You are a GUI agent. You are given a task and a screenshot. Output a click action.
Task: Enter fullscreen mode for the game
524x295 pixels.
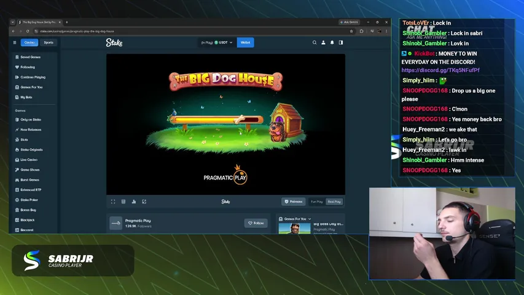(113, 202)
